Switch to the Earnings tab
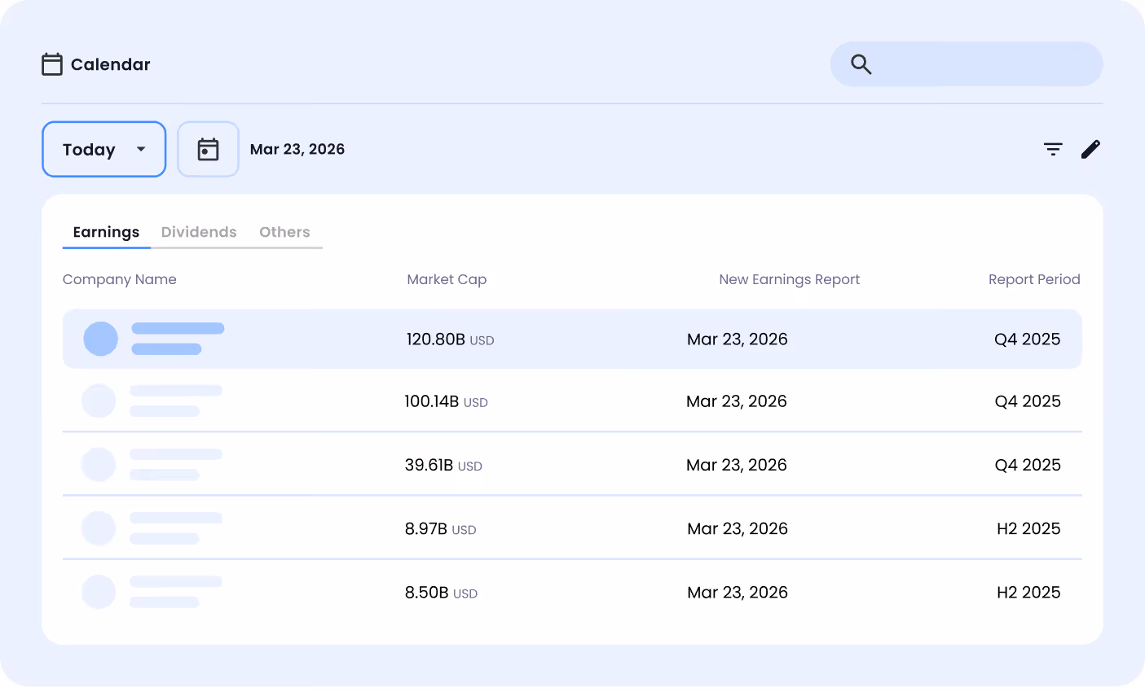Viewport: 1145px width, 692px height. tap(106, 232)
